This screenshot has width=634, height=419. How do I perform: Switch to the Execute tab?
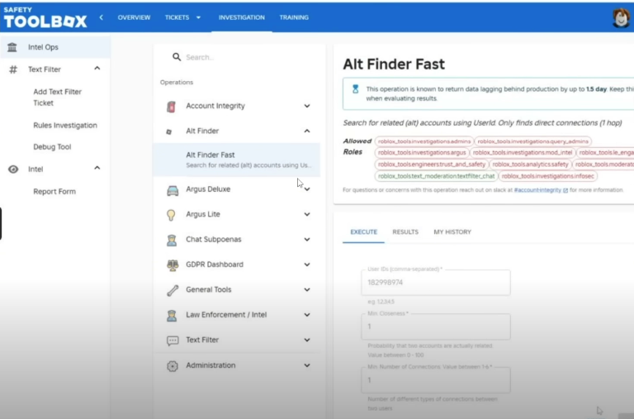click(x=363, y=232)
